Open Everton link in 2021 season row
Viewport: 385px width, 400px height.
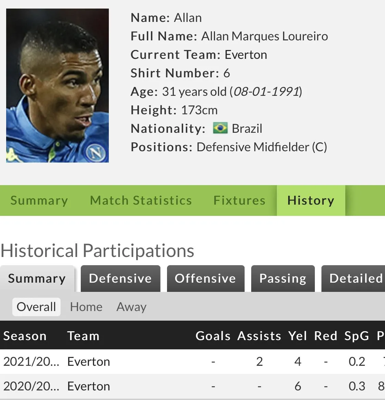pos(89,362)
